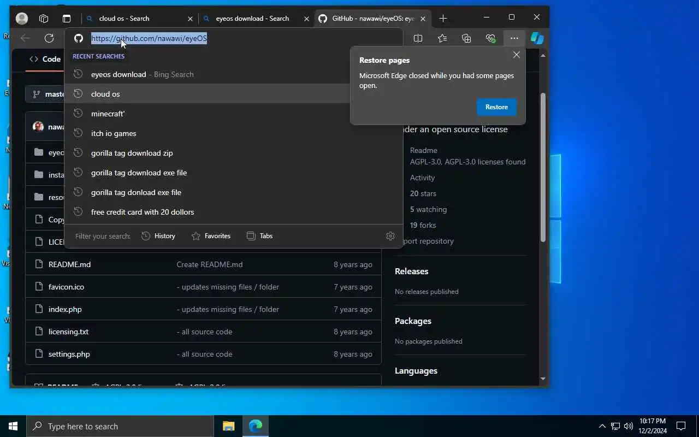Open the settings.php file
The height and width of the screenshot is (437, 699).
(x=69, y=354)
